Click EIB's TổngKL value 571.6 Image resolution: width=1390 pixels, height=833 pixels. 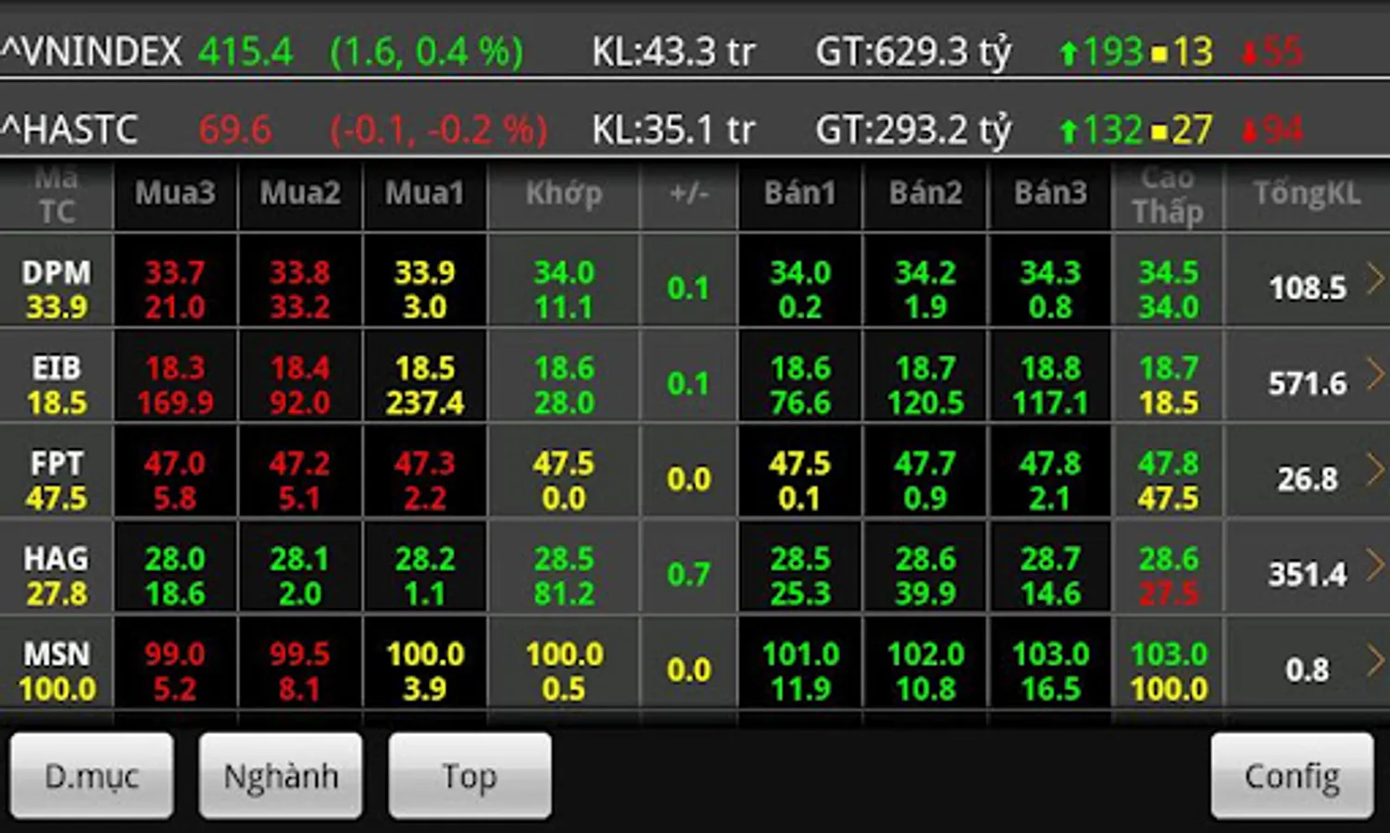tap(1308, 384)
